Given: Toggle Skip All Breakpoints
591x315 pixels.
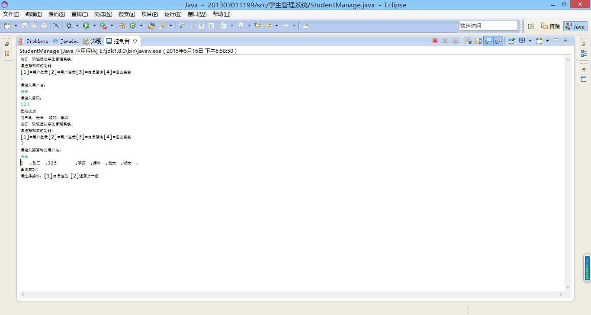Looking at the screenshot, I should click(56, 26).
